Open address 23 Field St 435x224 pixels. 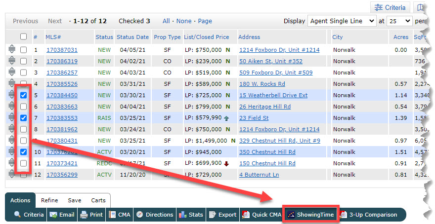[x=254, y=118]
